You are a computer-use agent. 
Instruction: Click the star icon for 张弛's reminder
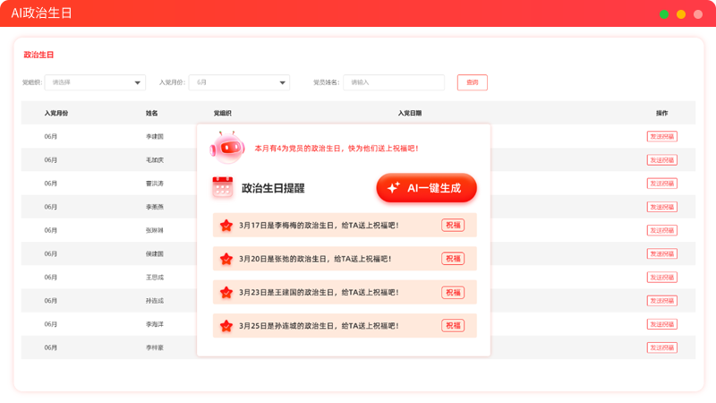(x=226, y=259)
